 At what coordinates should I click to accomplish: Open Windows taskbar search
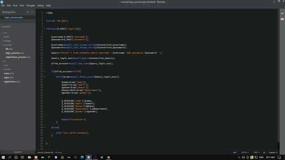pos(10,157)
